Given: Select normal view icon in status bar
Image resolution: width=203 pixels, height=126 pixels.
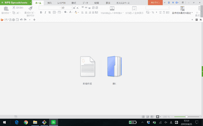Looking at the screenshot, I should tap(143, 117).
